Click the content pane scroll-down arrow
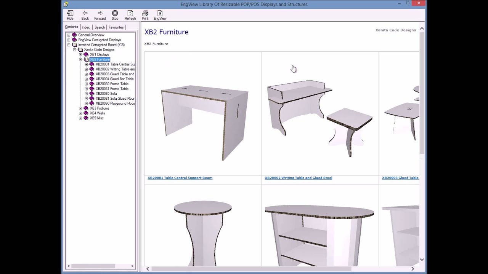The height and width of the screenshot is (274, 488). [x=422, y=260]
